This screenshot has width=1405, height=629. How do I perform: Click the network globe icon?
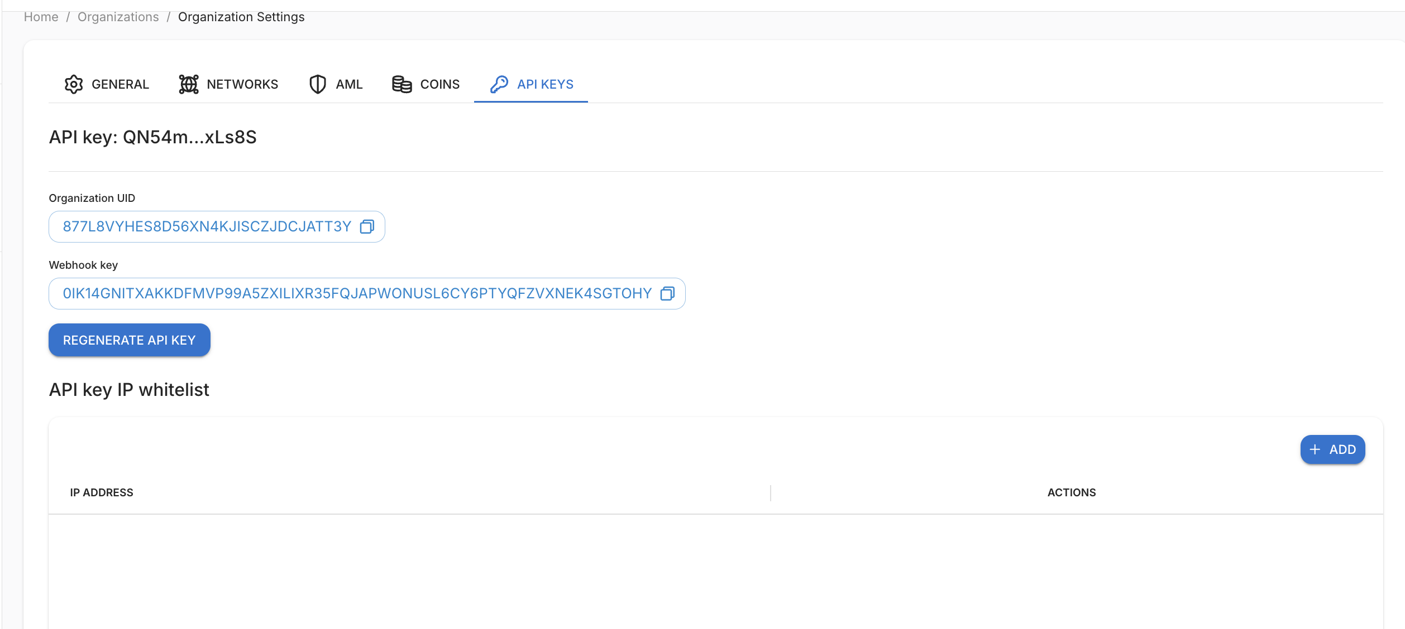(189, 84)
